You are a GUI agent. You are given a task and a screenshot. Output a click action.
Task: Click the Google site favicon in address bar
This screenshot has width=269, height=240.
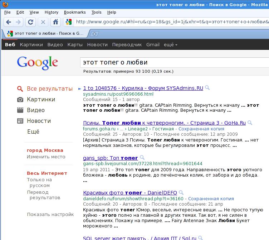(x=69, y=22)
